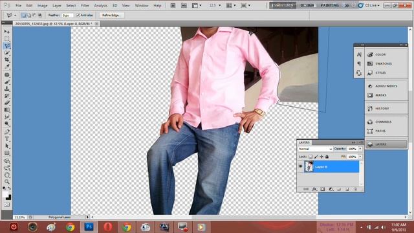The width and height of the screenshot is (414, 233).
Task: Click the Refine Edge button
Action: 111,16
